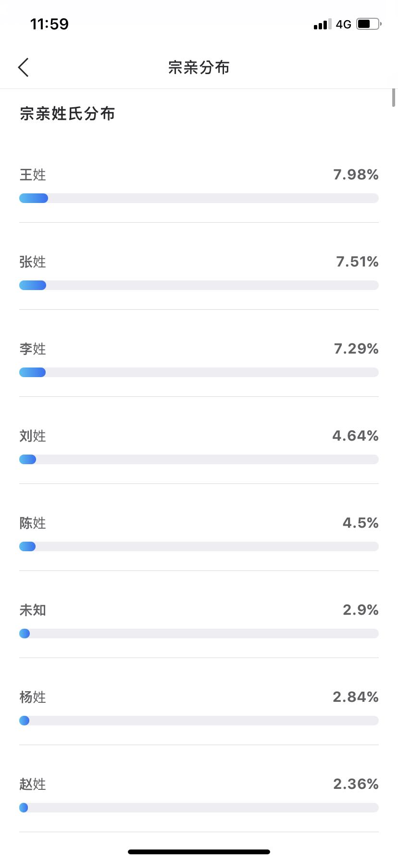The width and height of the screenshot is (398, 862).
Task: Tap the 宗亲姓氏分布 section heading
Action: (x=67, y=114)
